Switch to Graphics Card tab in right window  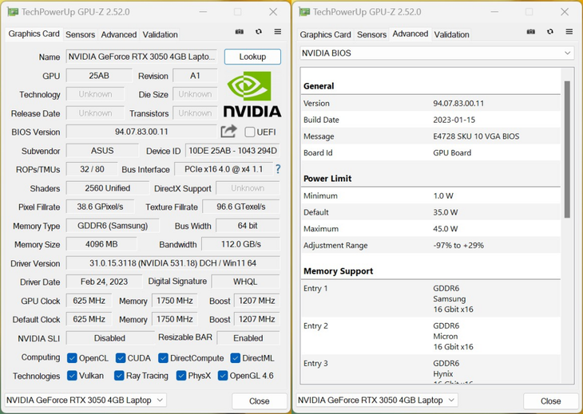click(x=325, y=34)
